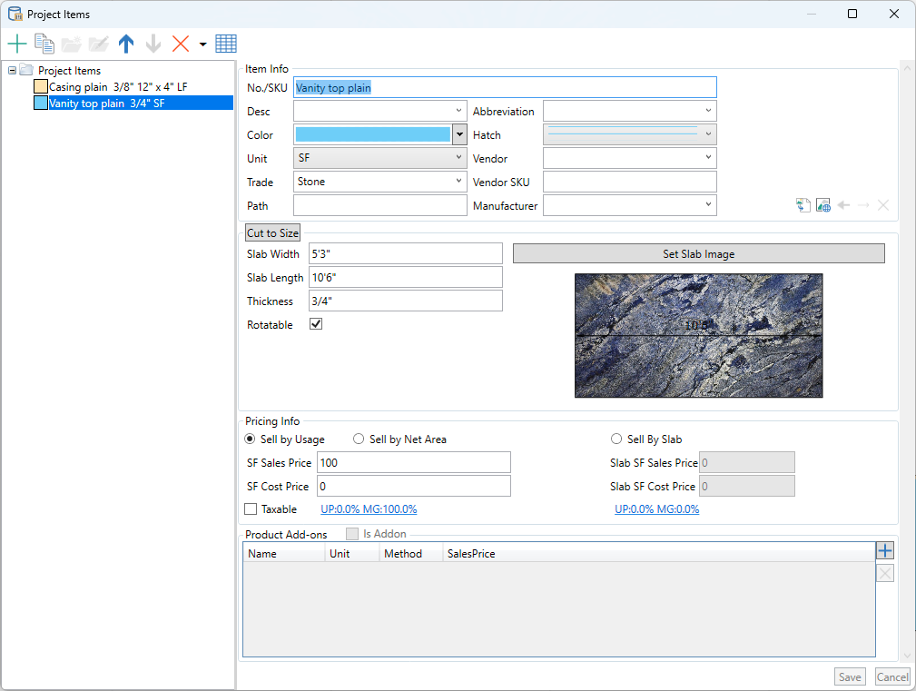The width and height of the screenshot is (916, 691).
Task: Click the import image from file icon
Action: pos(803,206)
